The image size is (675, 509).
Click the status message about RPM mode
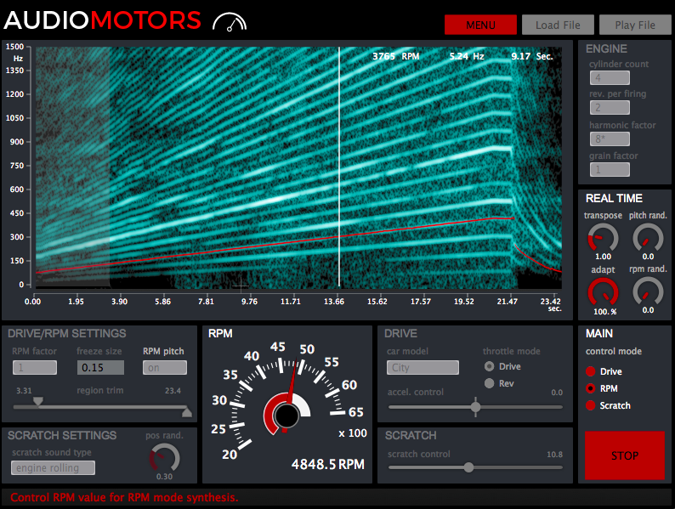click(x=124, y=498)
